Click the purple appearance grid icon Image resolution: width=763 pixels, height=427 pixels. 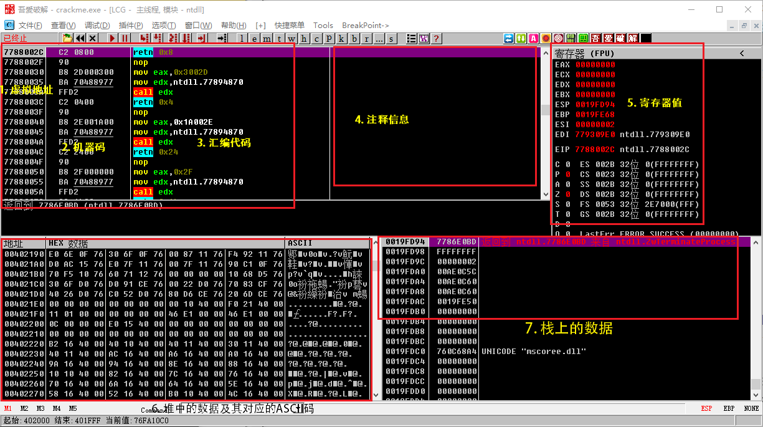(x=424, y=39)
